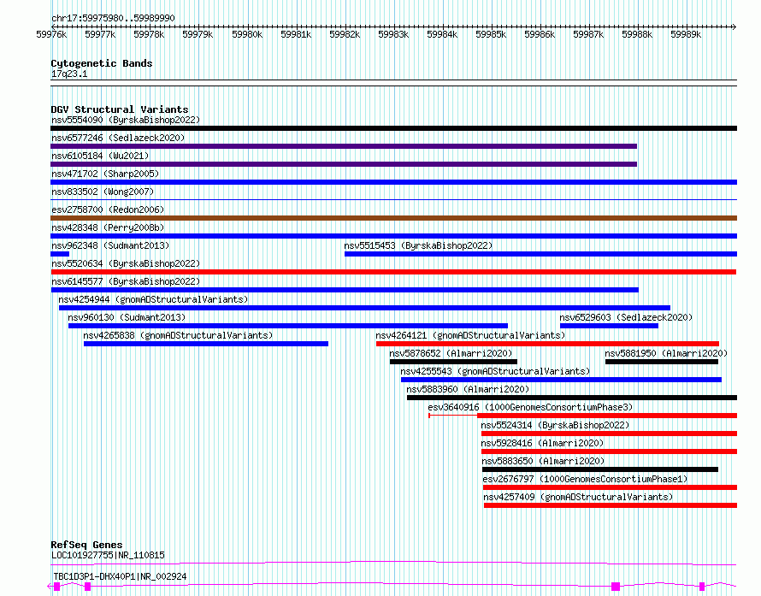Select the brown esv2758700 variant bar

(x=393, y=218)
